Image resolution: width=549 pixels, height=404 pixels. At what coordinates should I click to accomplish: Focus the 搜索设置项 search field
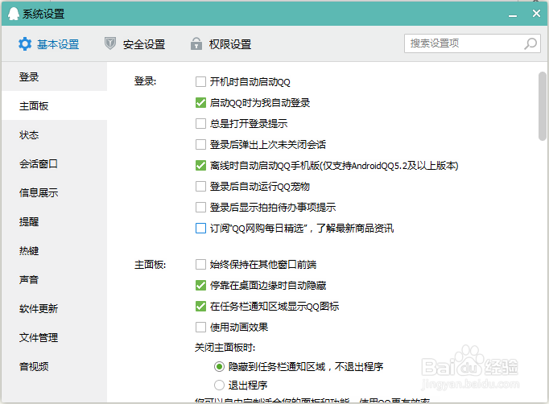473,43
